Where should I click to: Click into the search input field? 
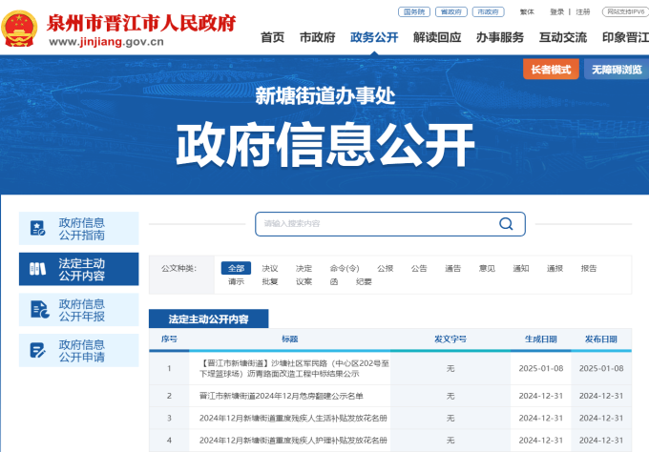[377, 224]
